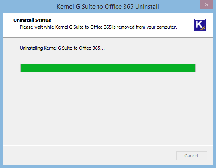Image resolution: width=216 pixels, height=168 pixels.
Task: Click the progress bar's left end
Action: point(22,68)
